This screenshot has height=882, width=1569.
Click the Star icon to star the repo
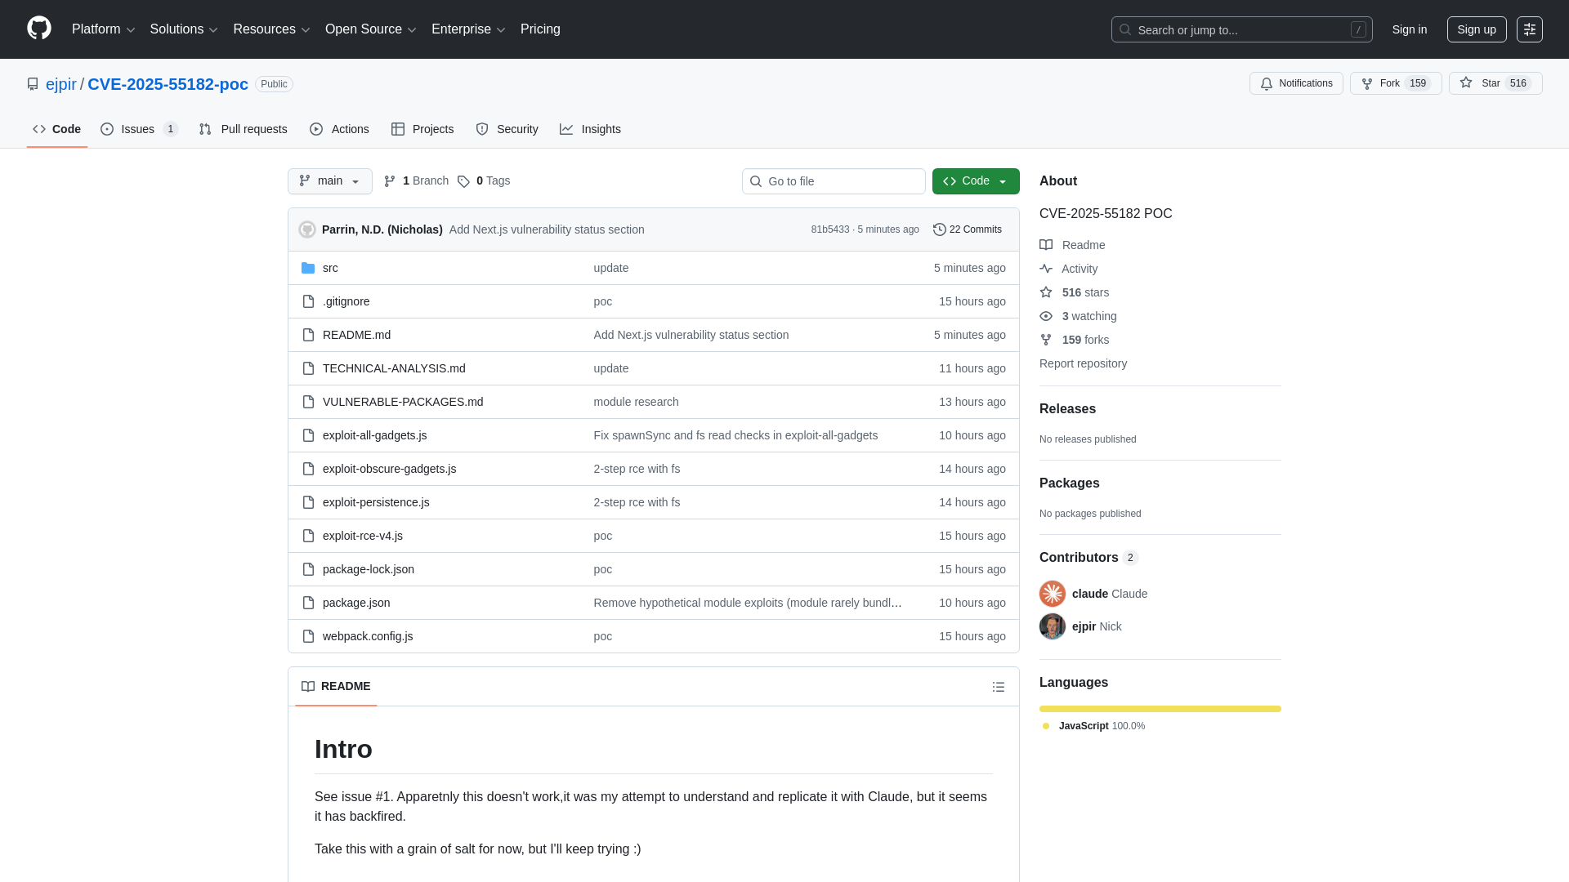[1465, 82]
